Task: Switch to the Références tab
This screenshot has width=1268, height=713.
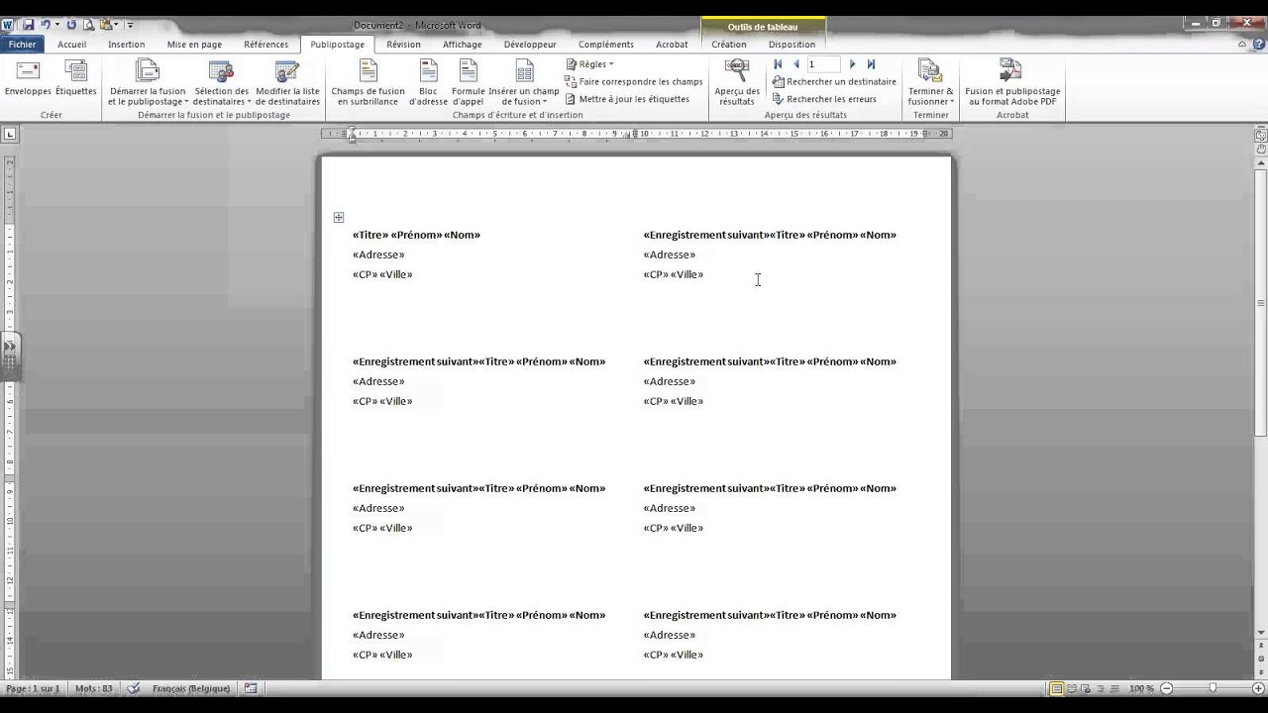Action: [x=266, y=45]
